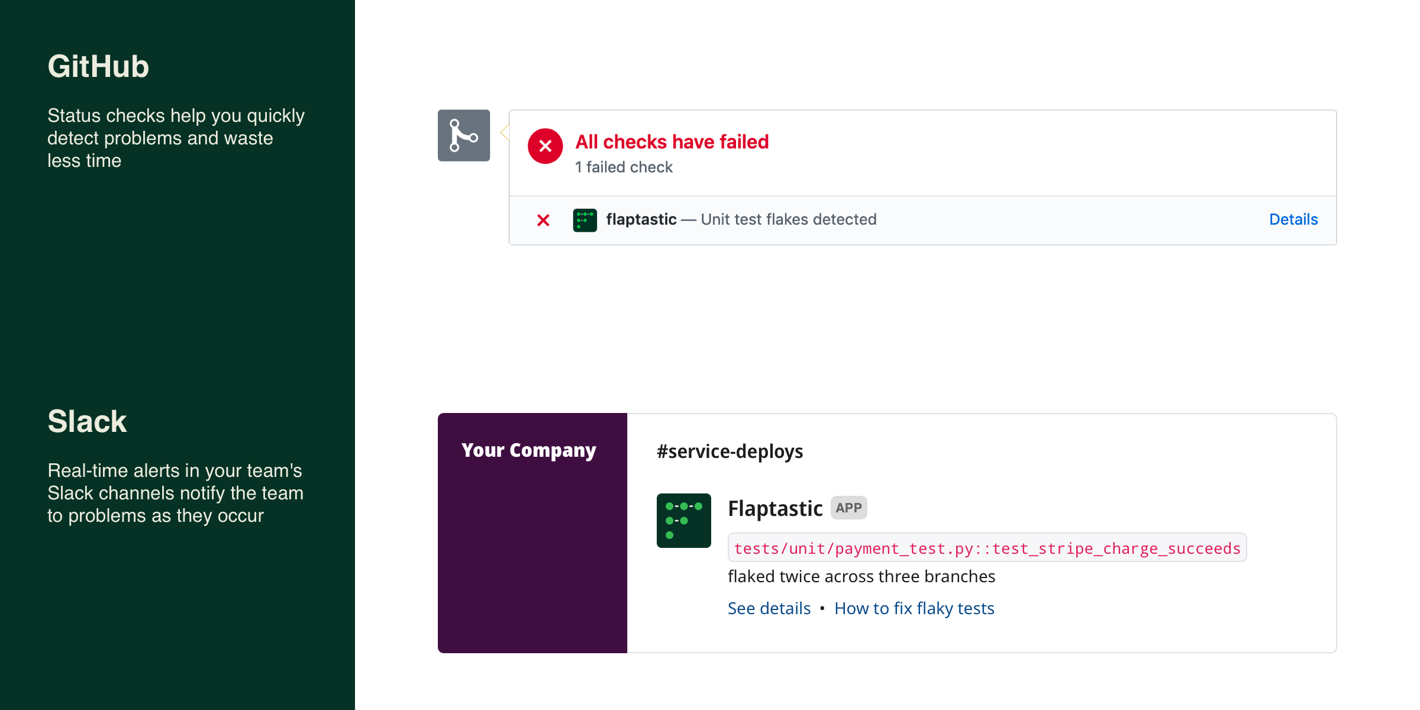Click the Flaptastic app avatar in Slack
Image resolution: width=1420 pixels, height=710 pixels.
pyautogui.click(x=684, y=521)
